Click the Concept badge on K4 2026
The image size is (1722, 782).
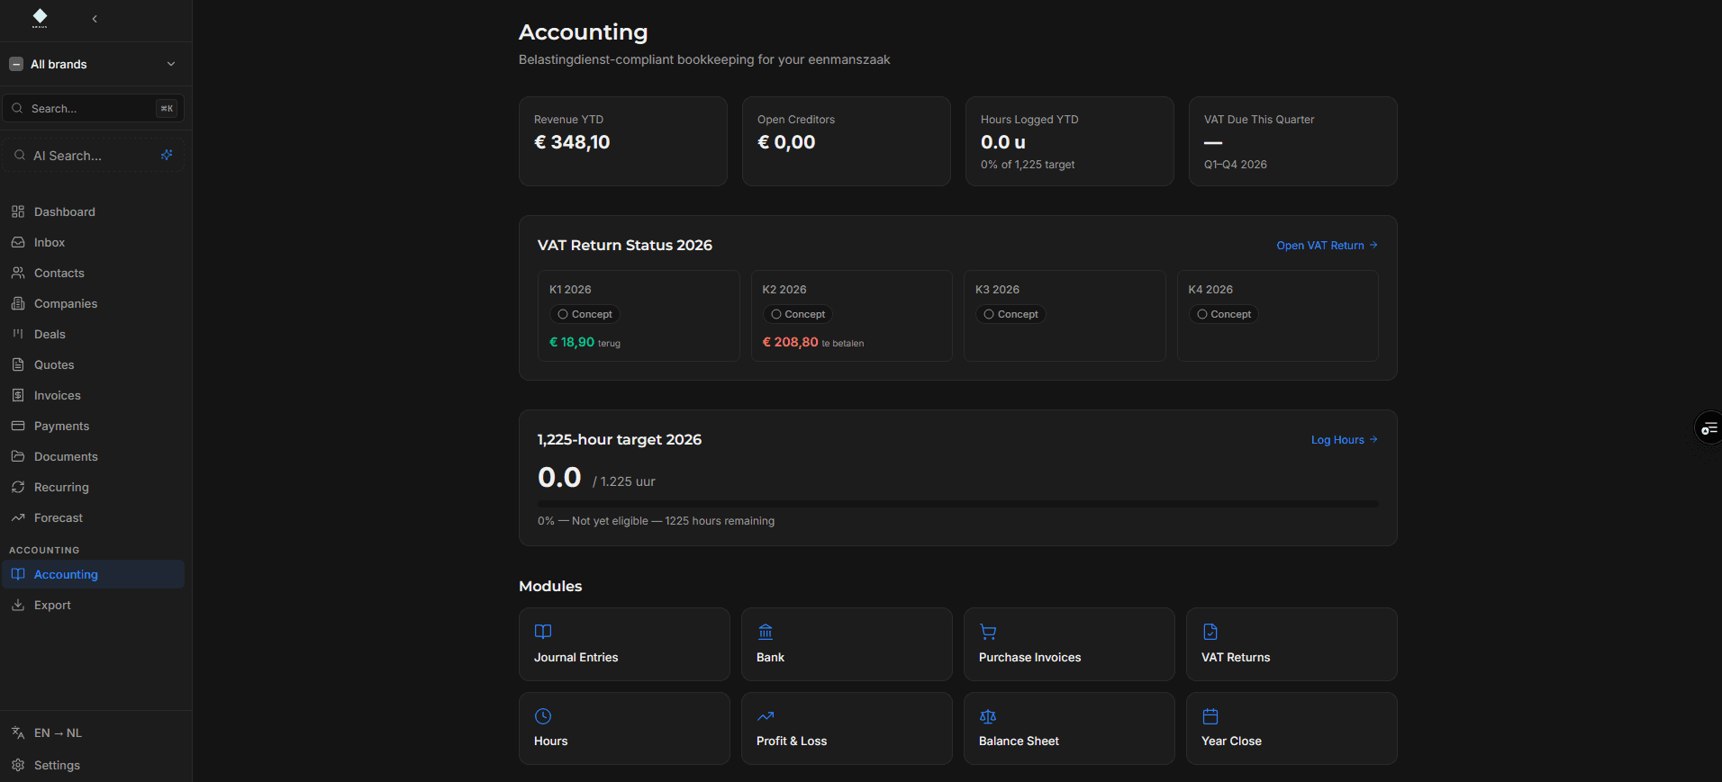[x=1224, y=314]
